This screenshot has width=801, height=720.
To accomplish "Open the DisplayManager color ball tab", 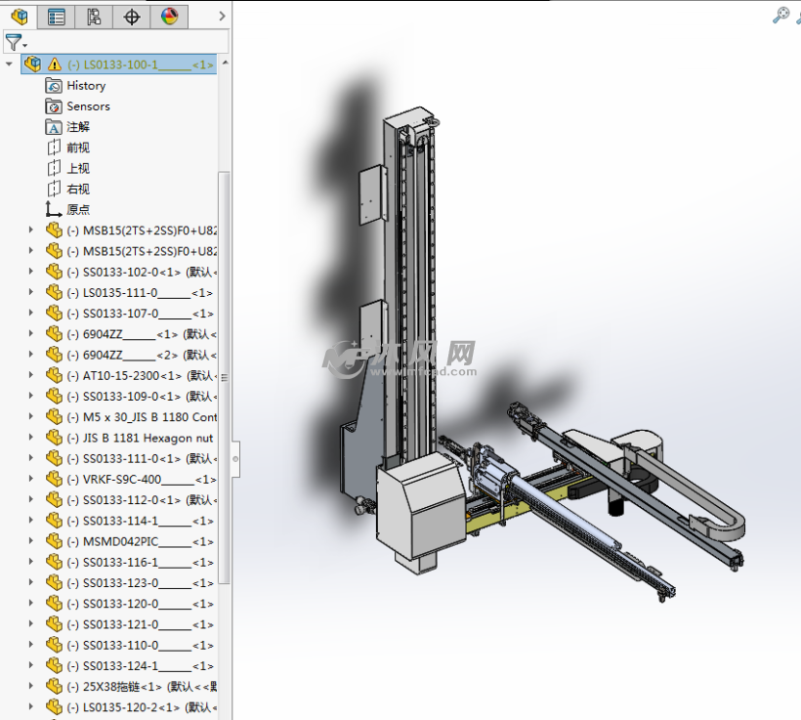I will 169,17.
